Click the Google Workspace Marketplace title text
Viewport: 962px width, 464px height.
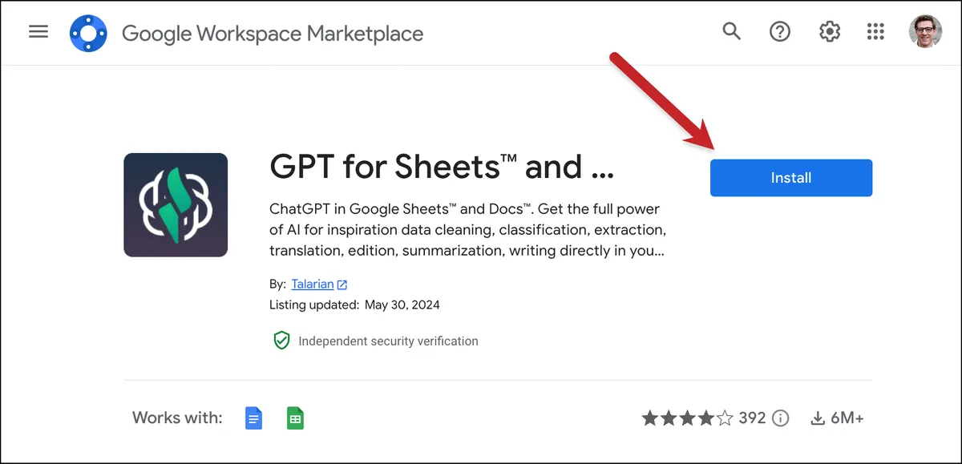click(x=273, y=33)
